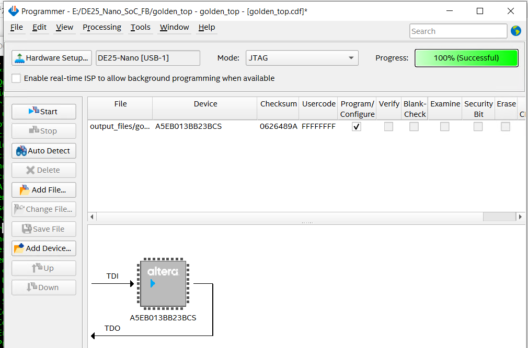The height and width of the screenshot is (348, 528).
Task: Open the View menu
Action: (x=64, y=27)
